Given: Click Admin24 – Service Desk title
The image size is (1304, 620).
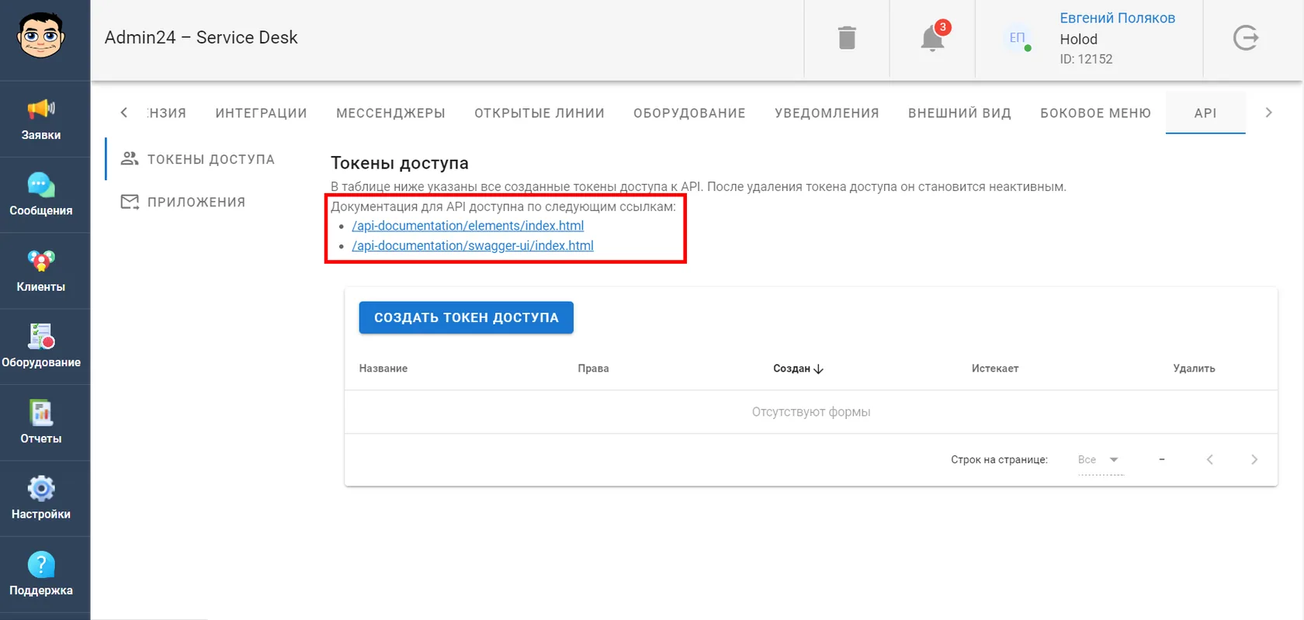Looking at the screenshot, I should [x=201, y=37].
